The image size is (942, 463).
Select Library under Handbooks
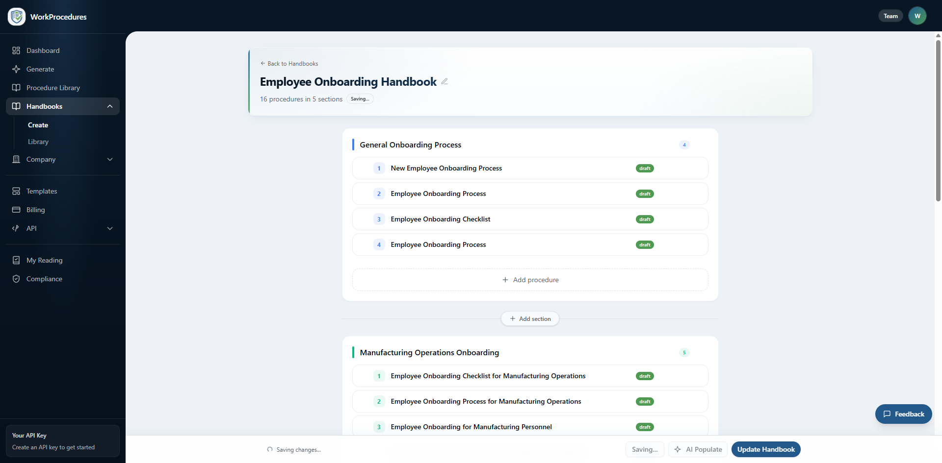[38, 142]
